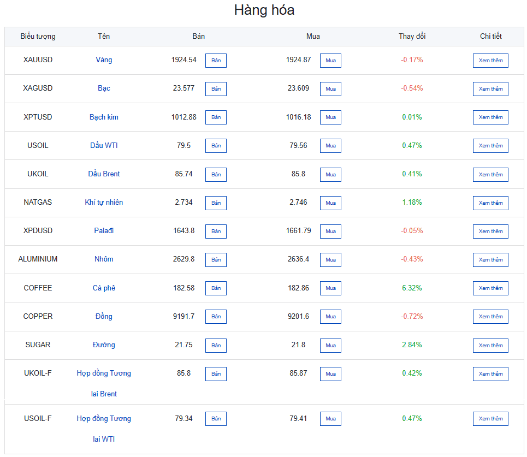Open the Vàng commodity link
527x457 pixels.
pyautogui.click(x=104, y=60)
